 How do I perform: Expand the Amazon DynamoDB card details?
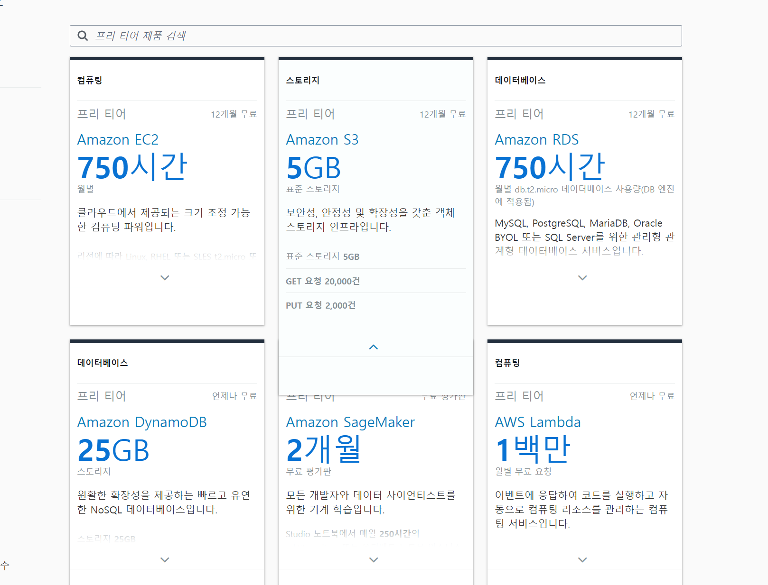click(165, 560)
